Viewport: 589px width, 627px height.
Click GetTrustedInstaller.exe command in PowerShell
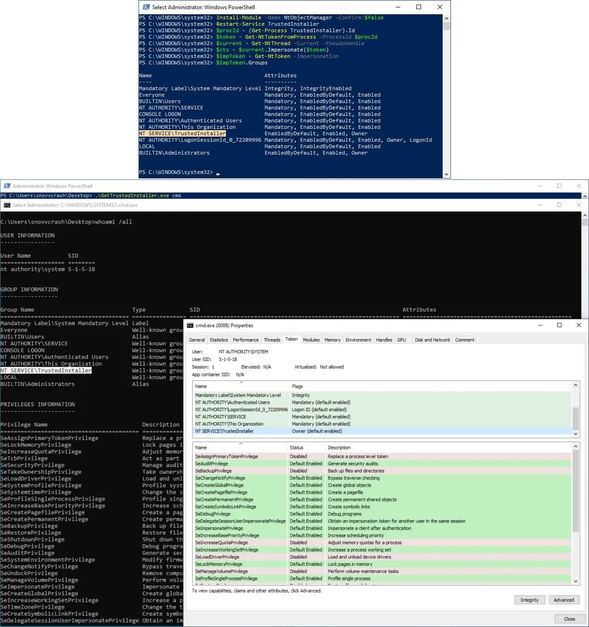pyautogui.click(x=138, y=196)
